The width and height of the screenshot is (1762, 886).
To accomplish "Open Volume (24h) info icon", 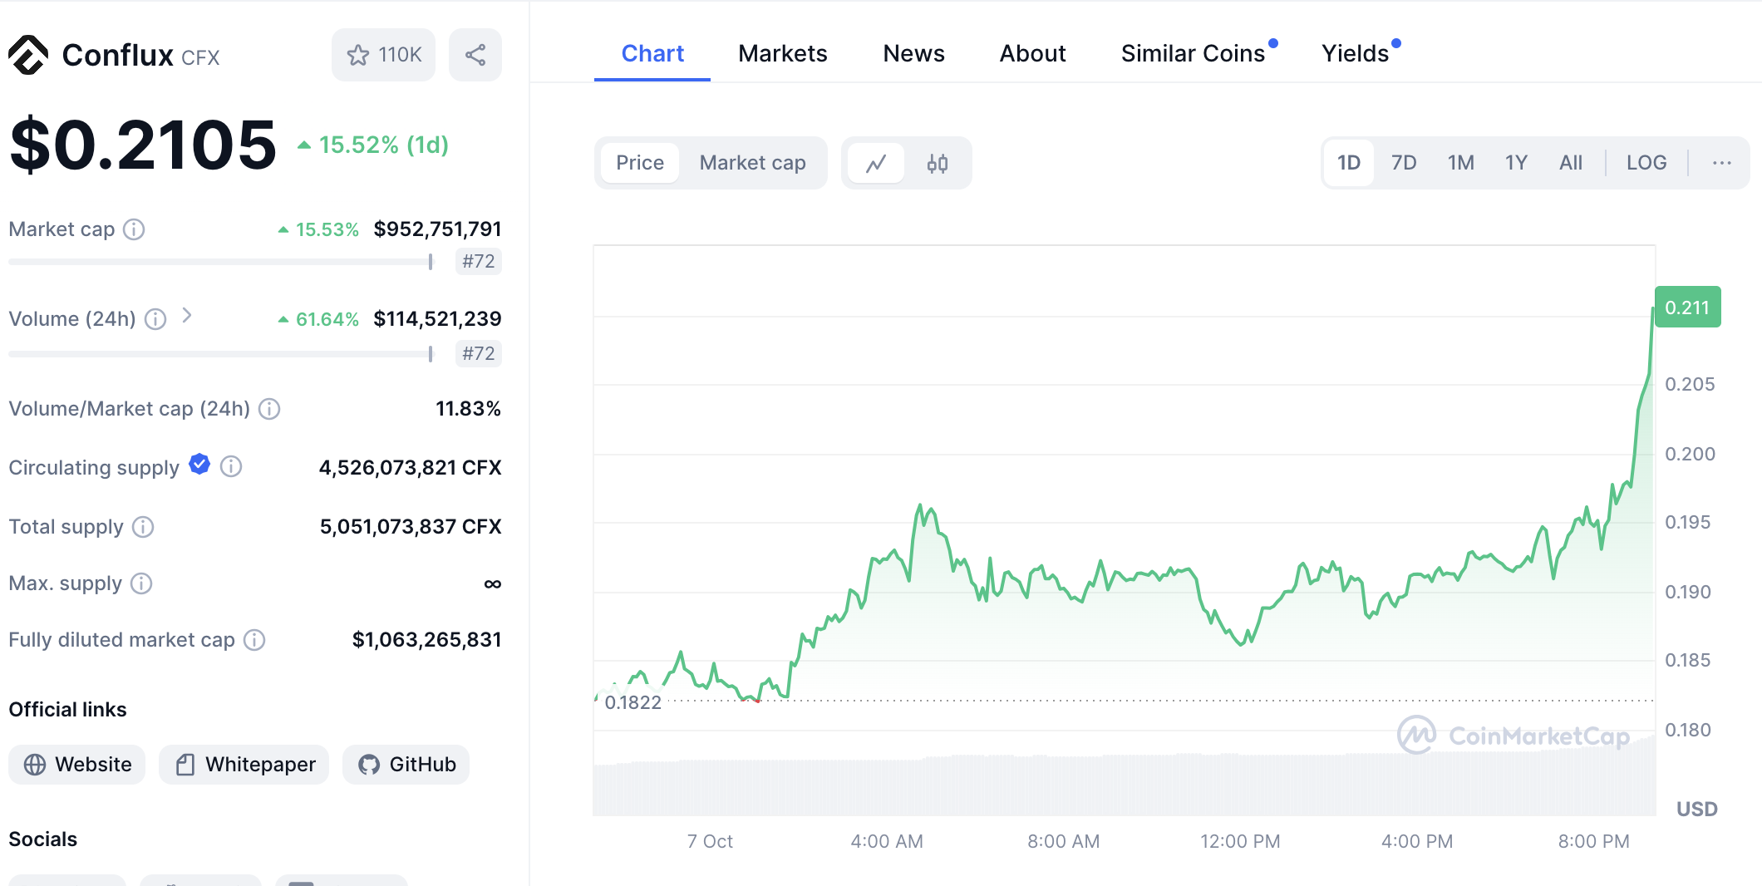I will pyautogui.click(x=155, y=319).
